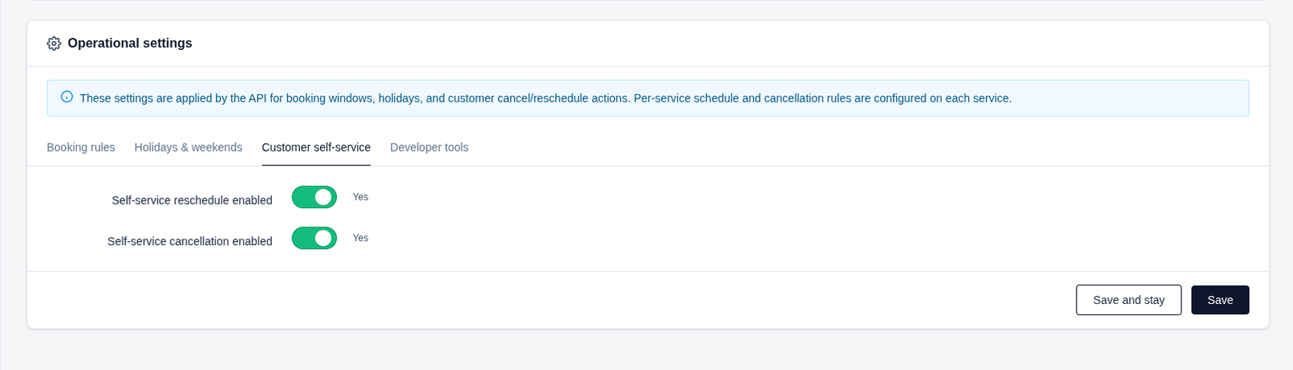The image size is (1293, 370).
Task: Turn off self-service cancellation switch
Action: (x=314, y=238)
